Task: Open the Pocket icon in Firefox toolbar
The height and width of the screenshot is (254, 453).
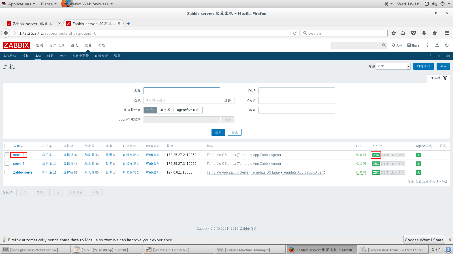Action: [413, 33]
